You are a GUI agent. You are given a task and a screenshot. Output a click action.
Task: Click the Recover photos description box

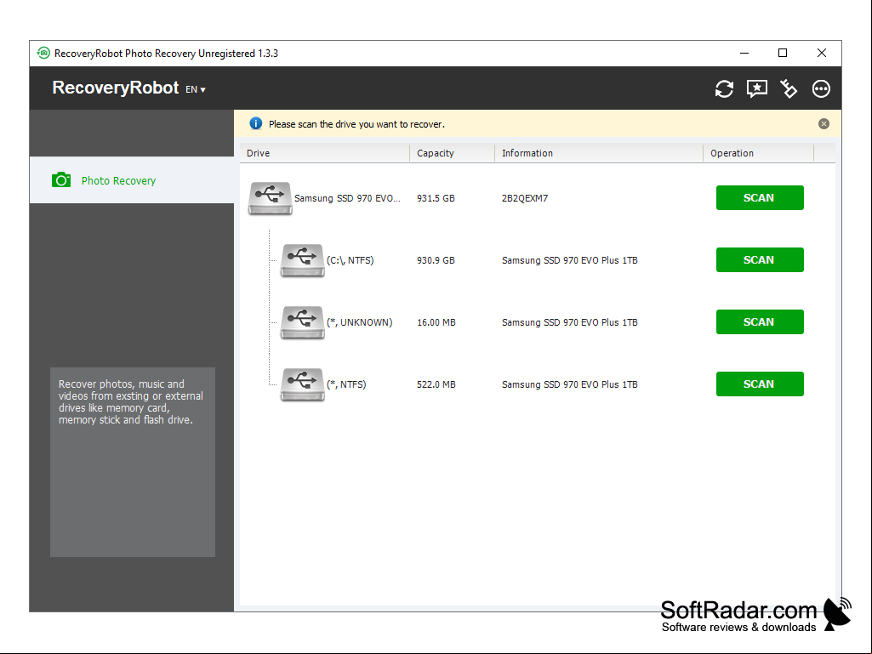(x=133, y=462)
